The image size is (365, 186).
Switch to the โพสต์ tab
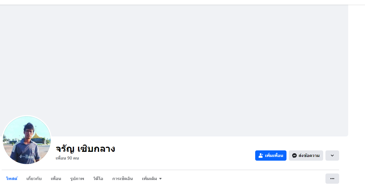[x=12, y=179]
